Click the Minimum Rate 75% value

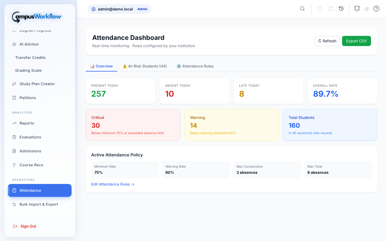98,172
